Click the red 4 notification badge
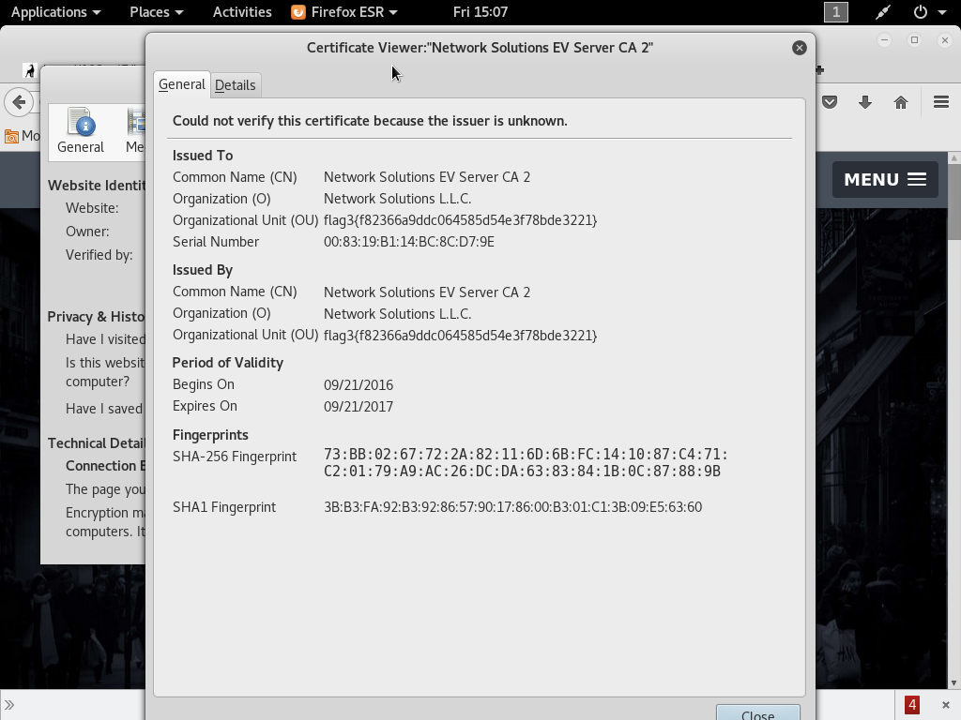The width and height of the screenshot is (961, 720). point(912,705)
